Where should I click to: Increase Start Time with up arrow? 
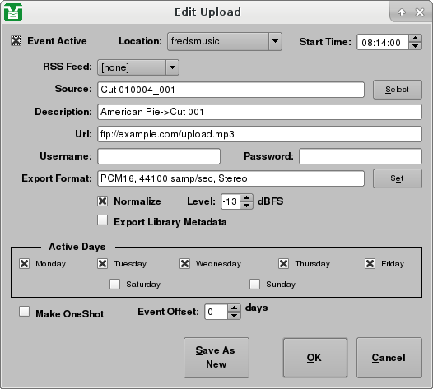pyautogui.click(x=415, y=39)
